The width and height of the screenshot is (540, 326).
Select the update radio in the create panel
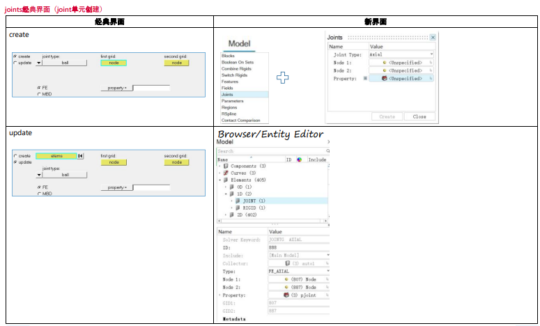coord(15,62)
